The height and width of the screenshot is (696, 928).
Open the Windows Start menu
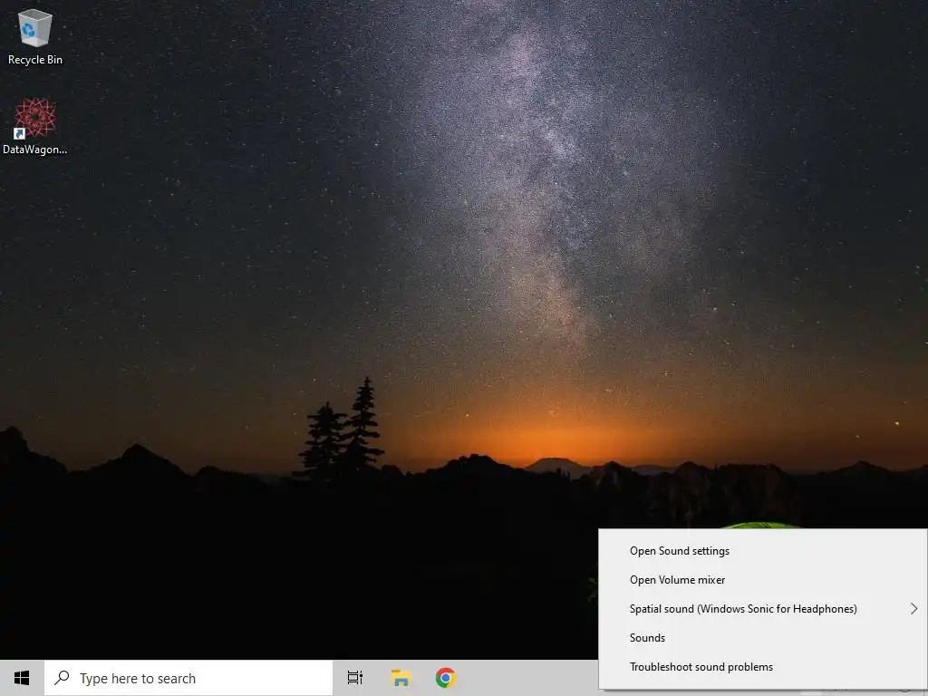pyautogui.click(x=22, y=678)
